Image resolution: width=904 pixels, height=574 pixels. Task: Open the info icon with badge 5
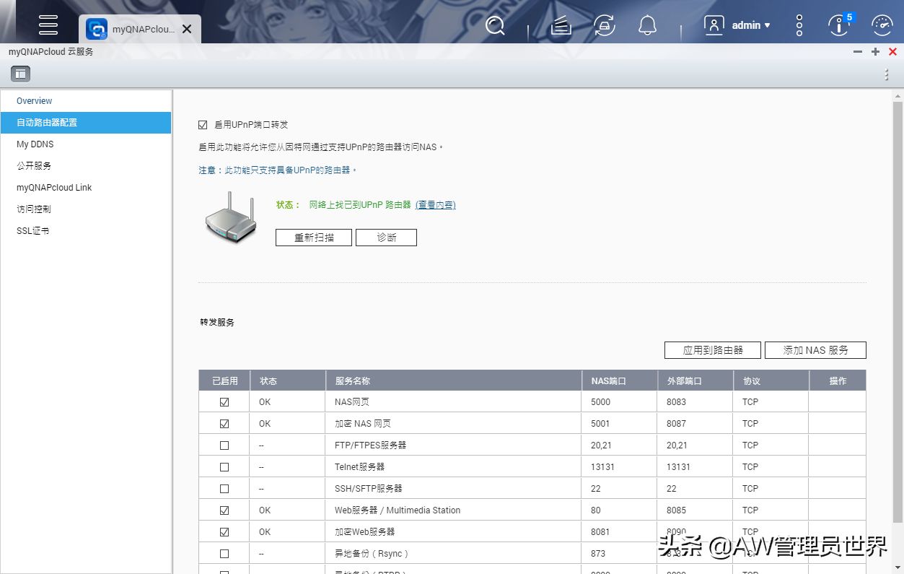[x=840, y=25]
